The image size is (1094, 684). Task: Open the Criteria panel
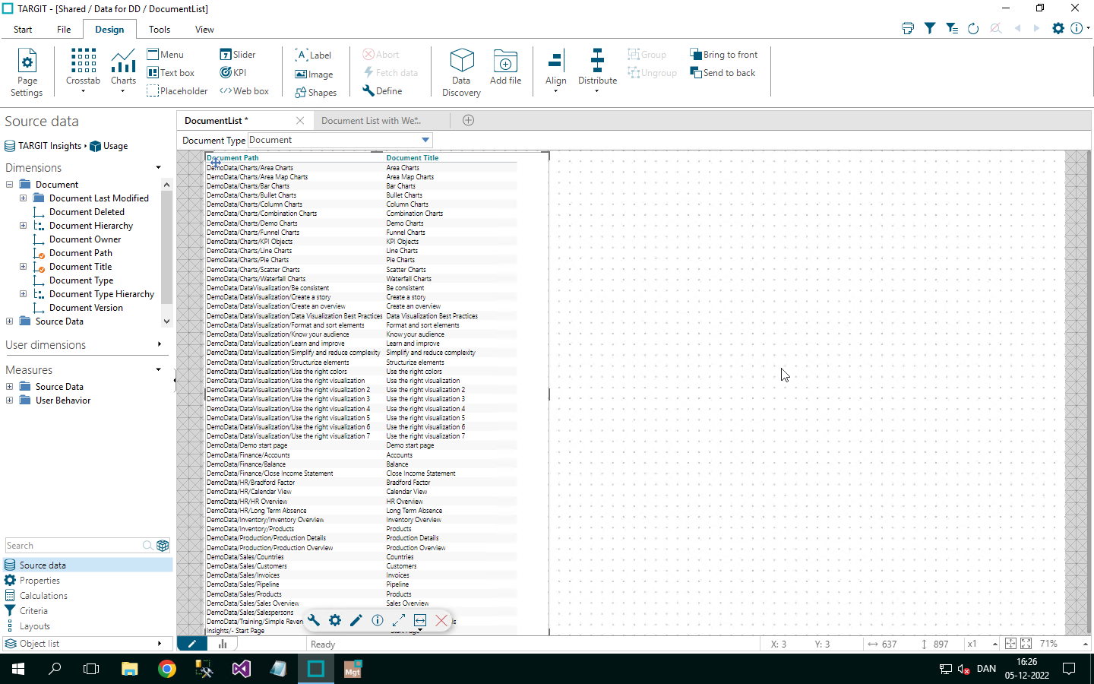point(33,611)
